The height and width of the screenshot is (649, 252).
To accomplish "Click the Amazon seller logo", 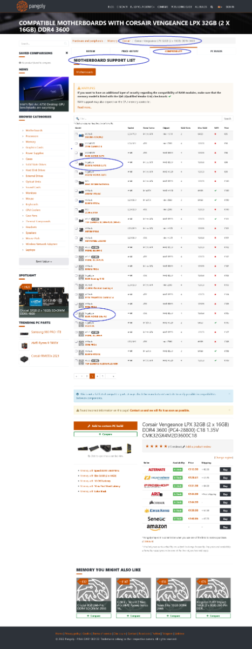I will (x=157, y=511).
